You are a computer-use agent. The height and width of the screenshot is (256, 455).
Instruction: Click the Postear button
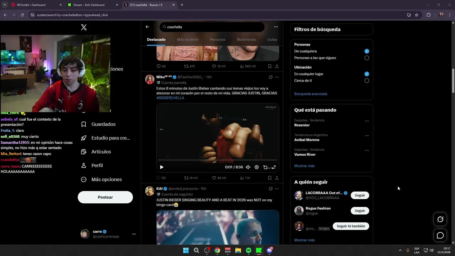point(105,197)
